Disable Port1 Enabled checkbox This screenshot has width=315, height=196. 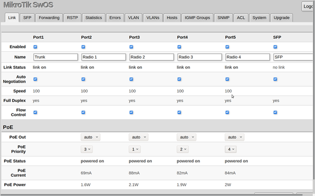click(x=35, y=47)
